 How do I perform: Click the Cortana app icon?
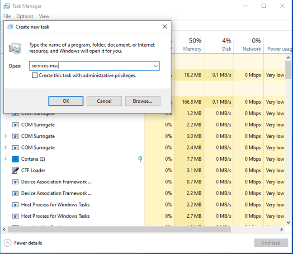[x=15, y=159]
